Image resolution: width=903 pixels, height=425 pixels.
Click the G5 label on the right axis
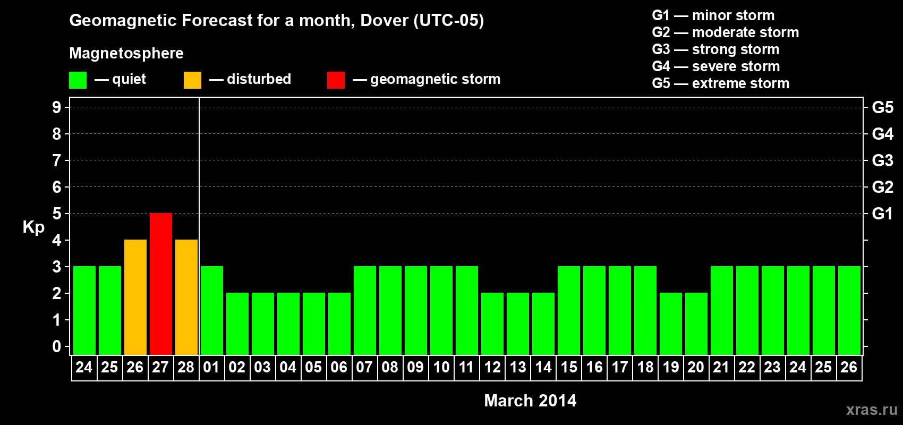(x=883, y=107)
